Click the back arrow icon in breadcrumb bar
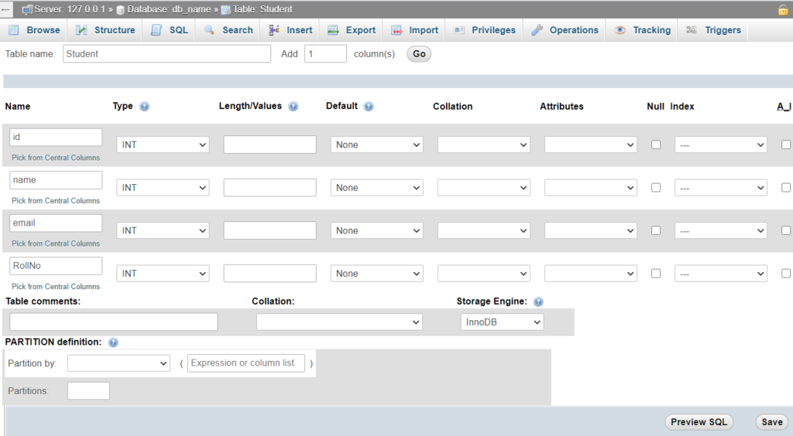Screen dimensions: 793x436 [x=5, y=9]
